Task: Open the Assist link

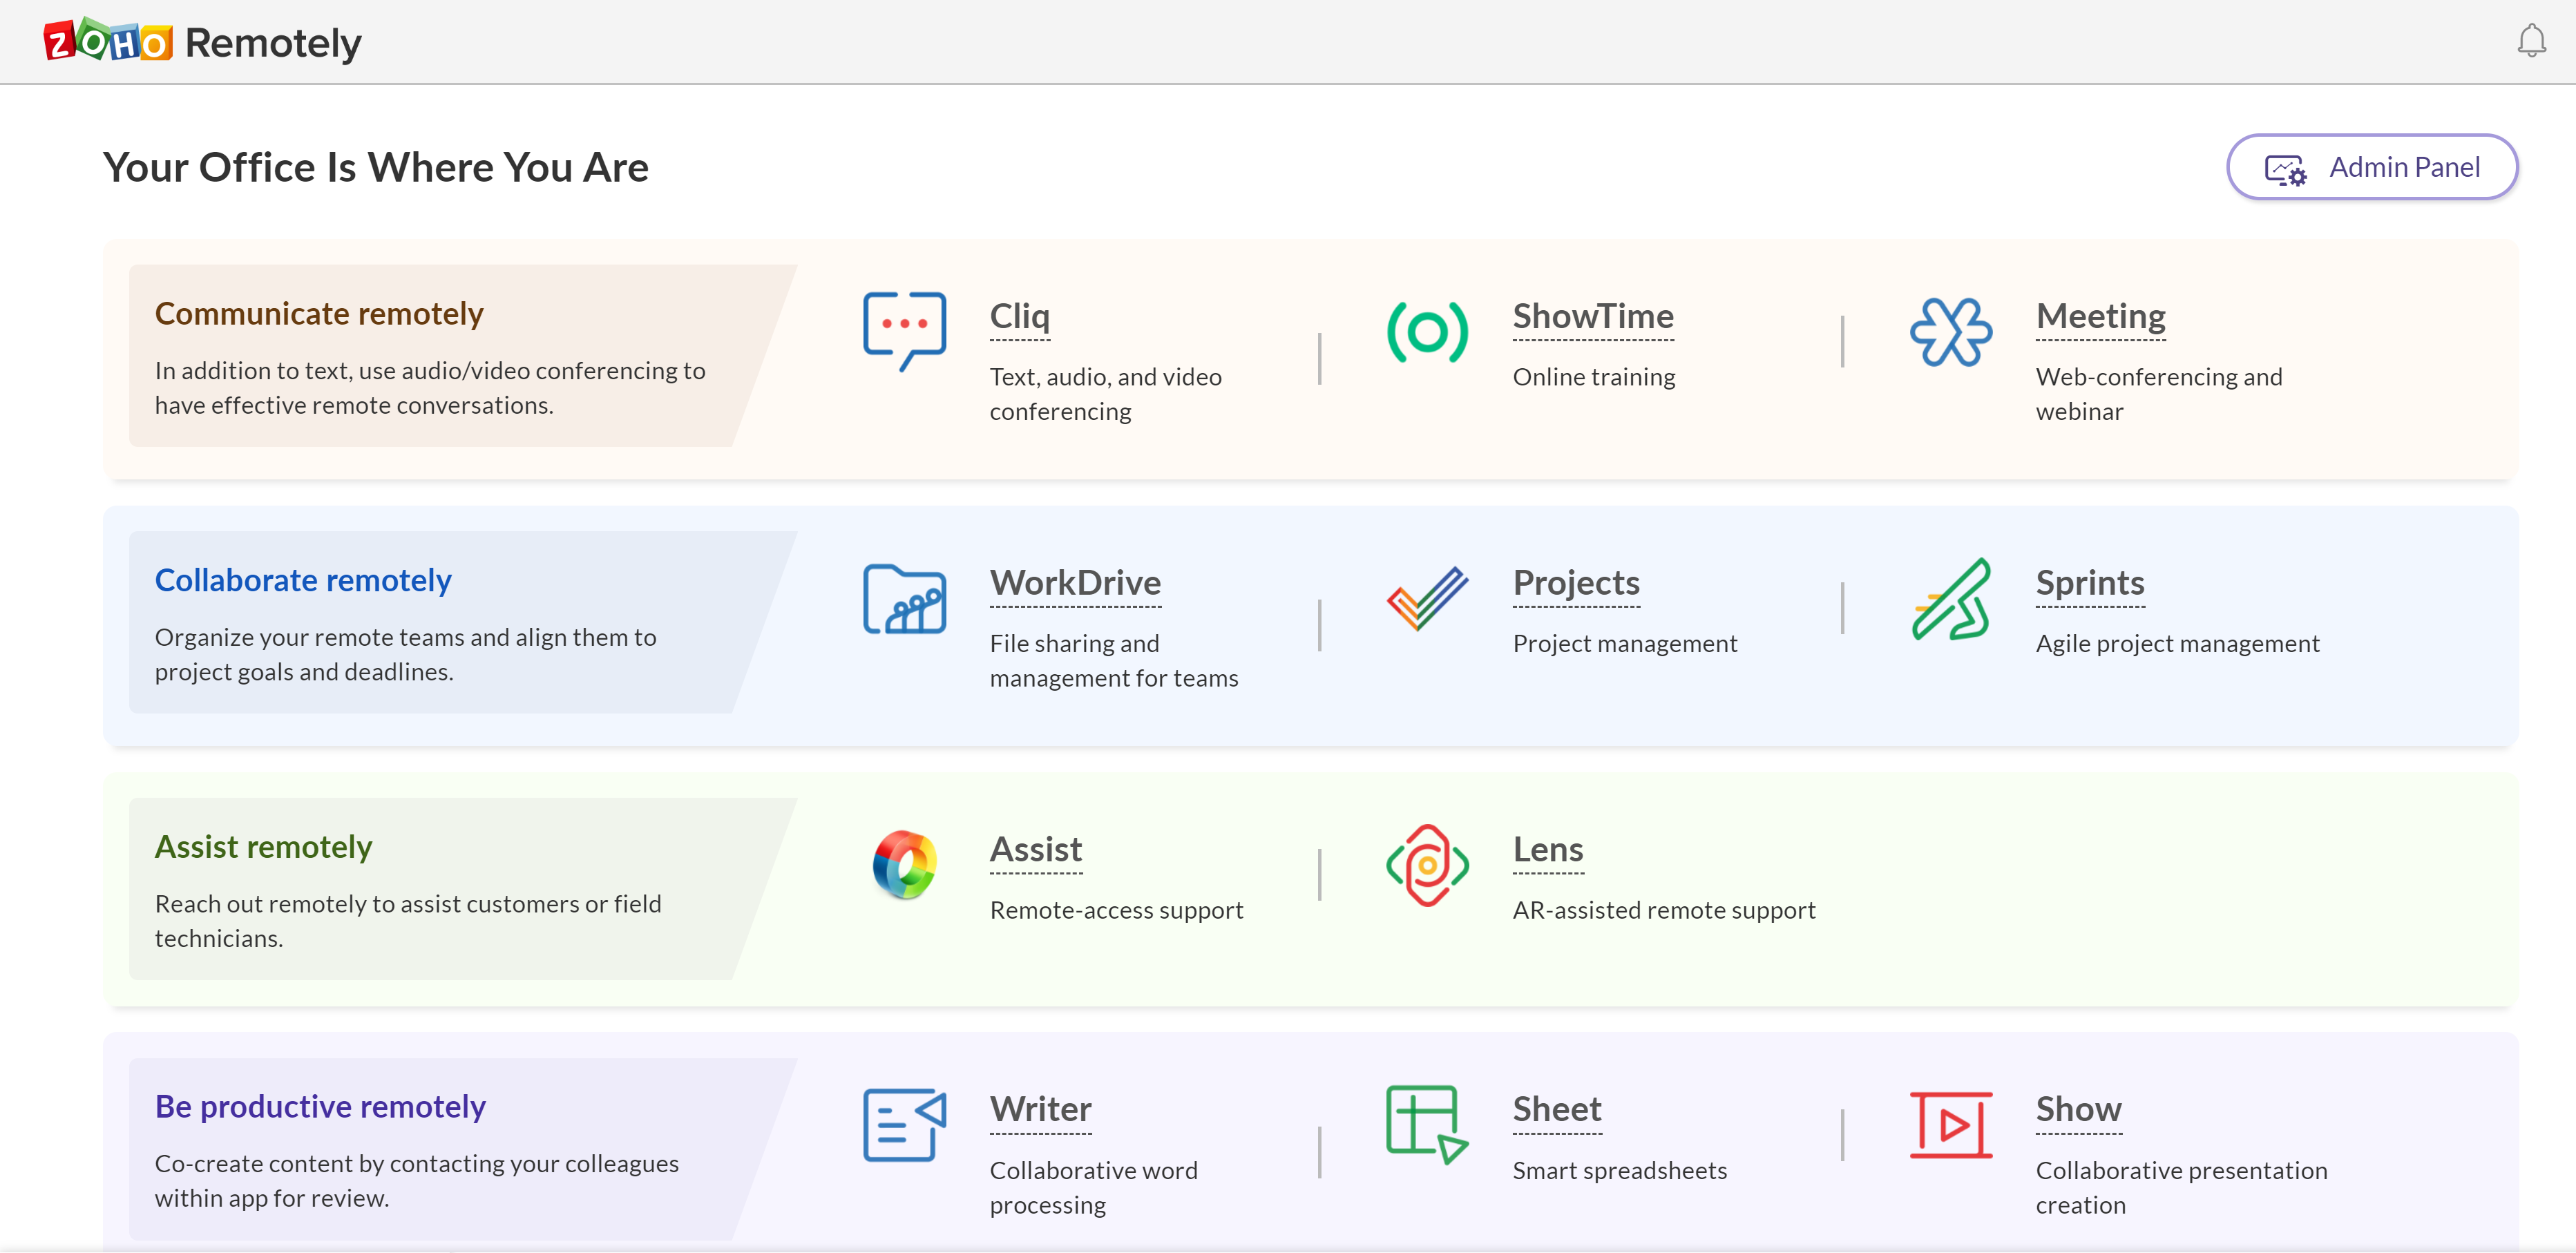Action: tap(1035, 850)
